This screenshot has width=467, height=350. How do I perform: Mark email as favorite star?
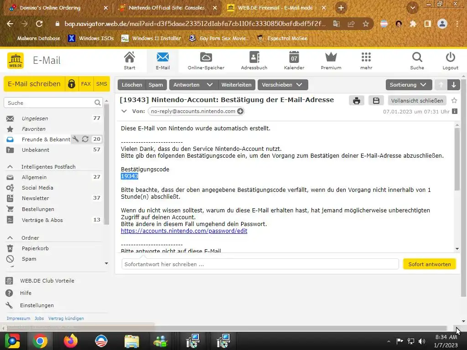454,101
